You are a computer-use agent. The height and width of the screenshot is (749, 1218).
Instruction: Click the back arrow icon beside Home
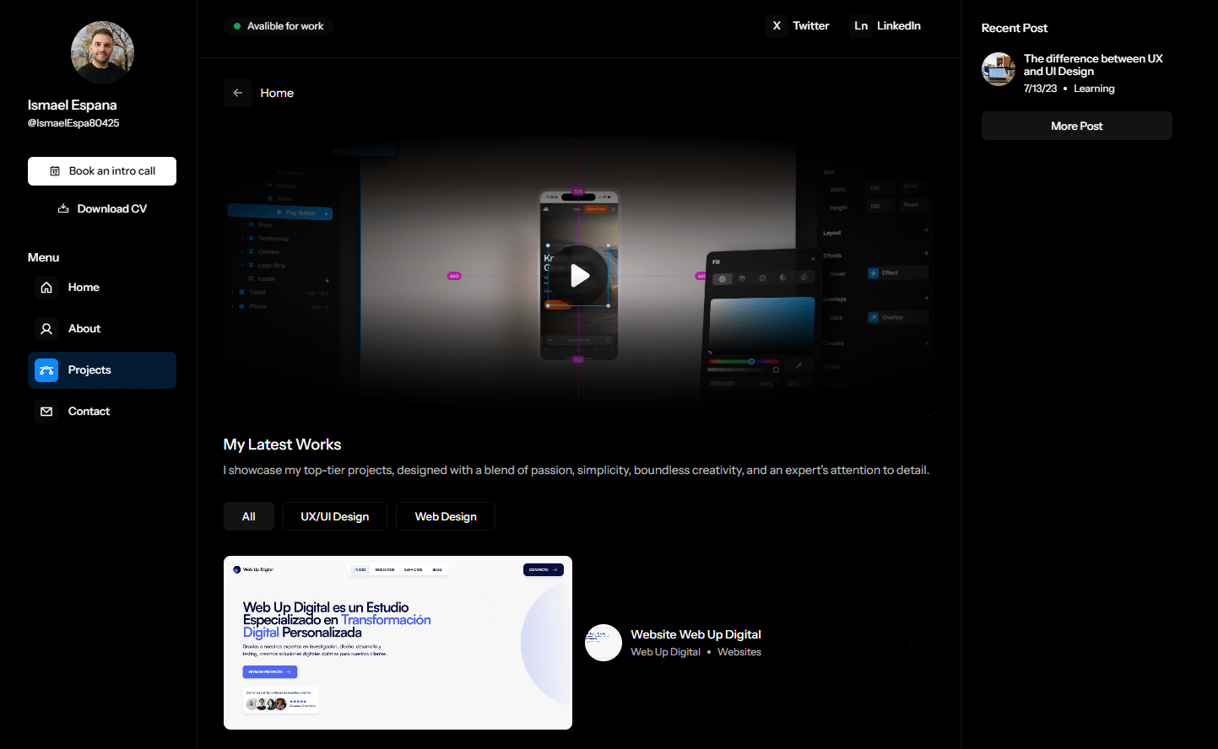[238, 93]
